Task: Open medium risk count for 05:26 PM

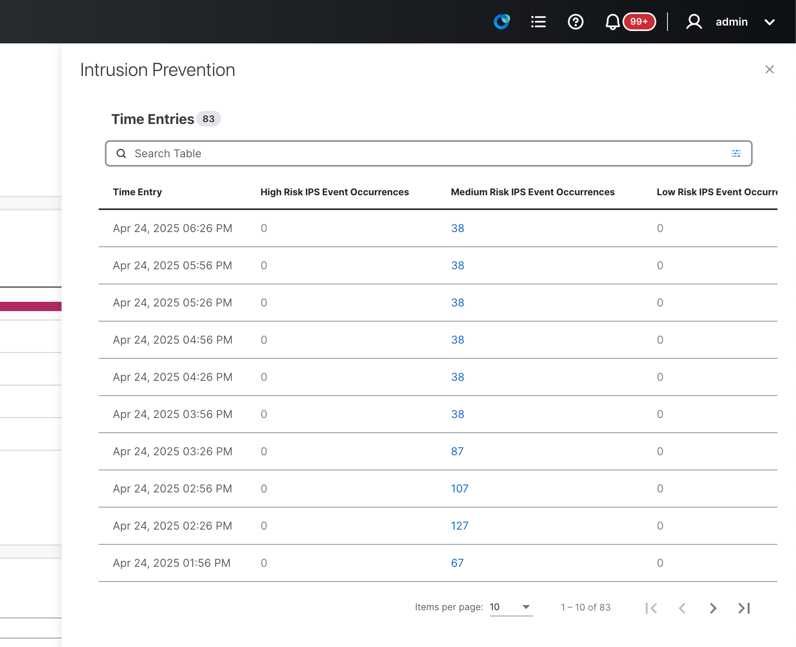Action: (x=458, y=303)
